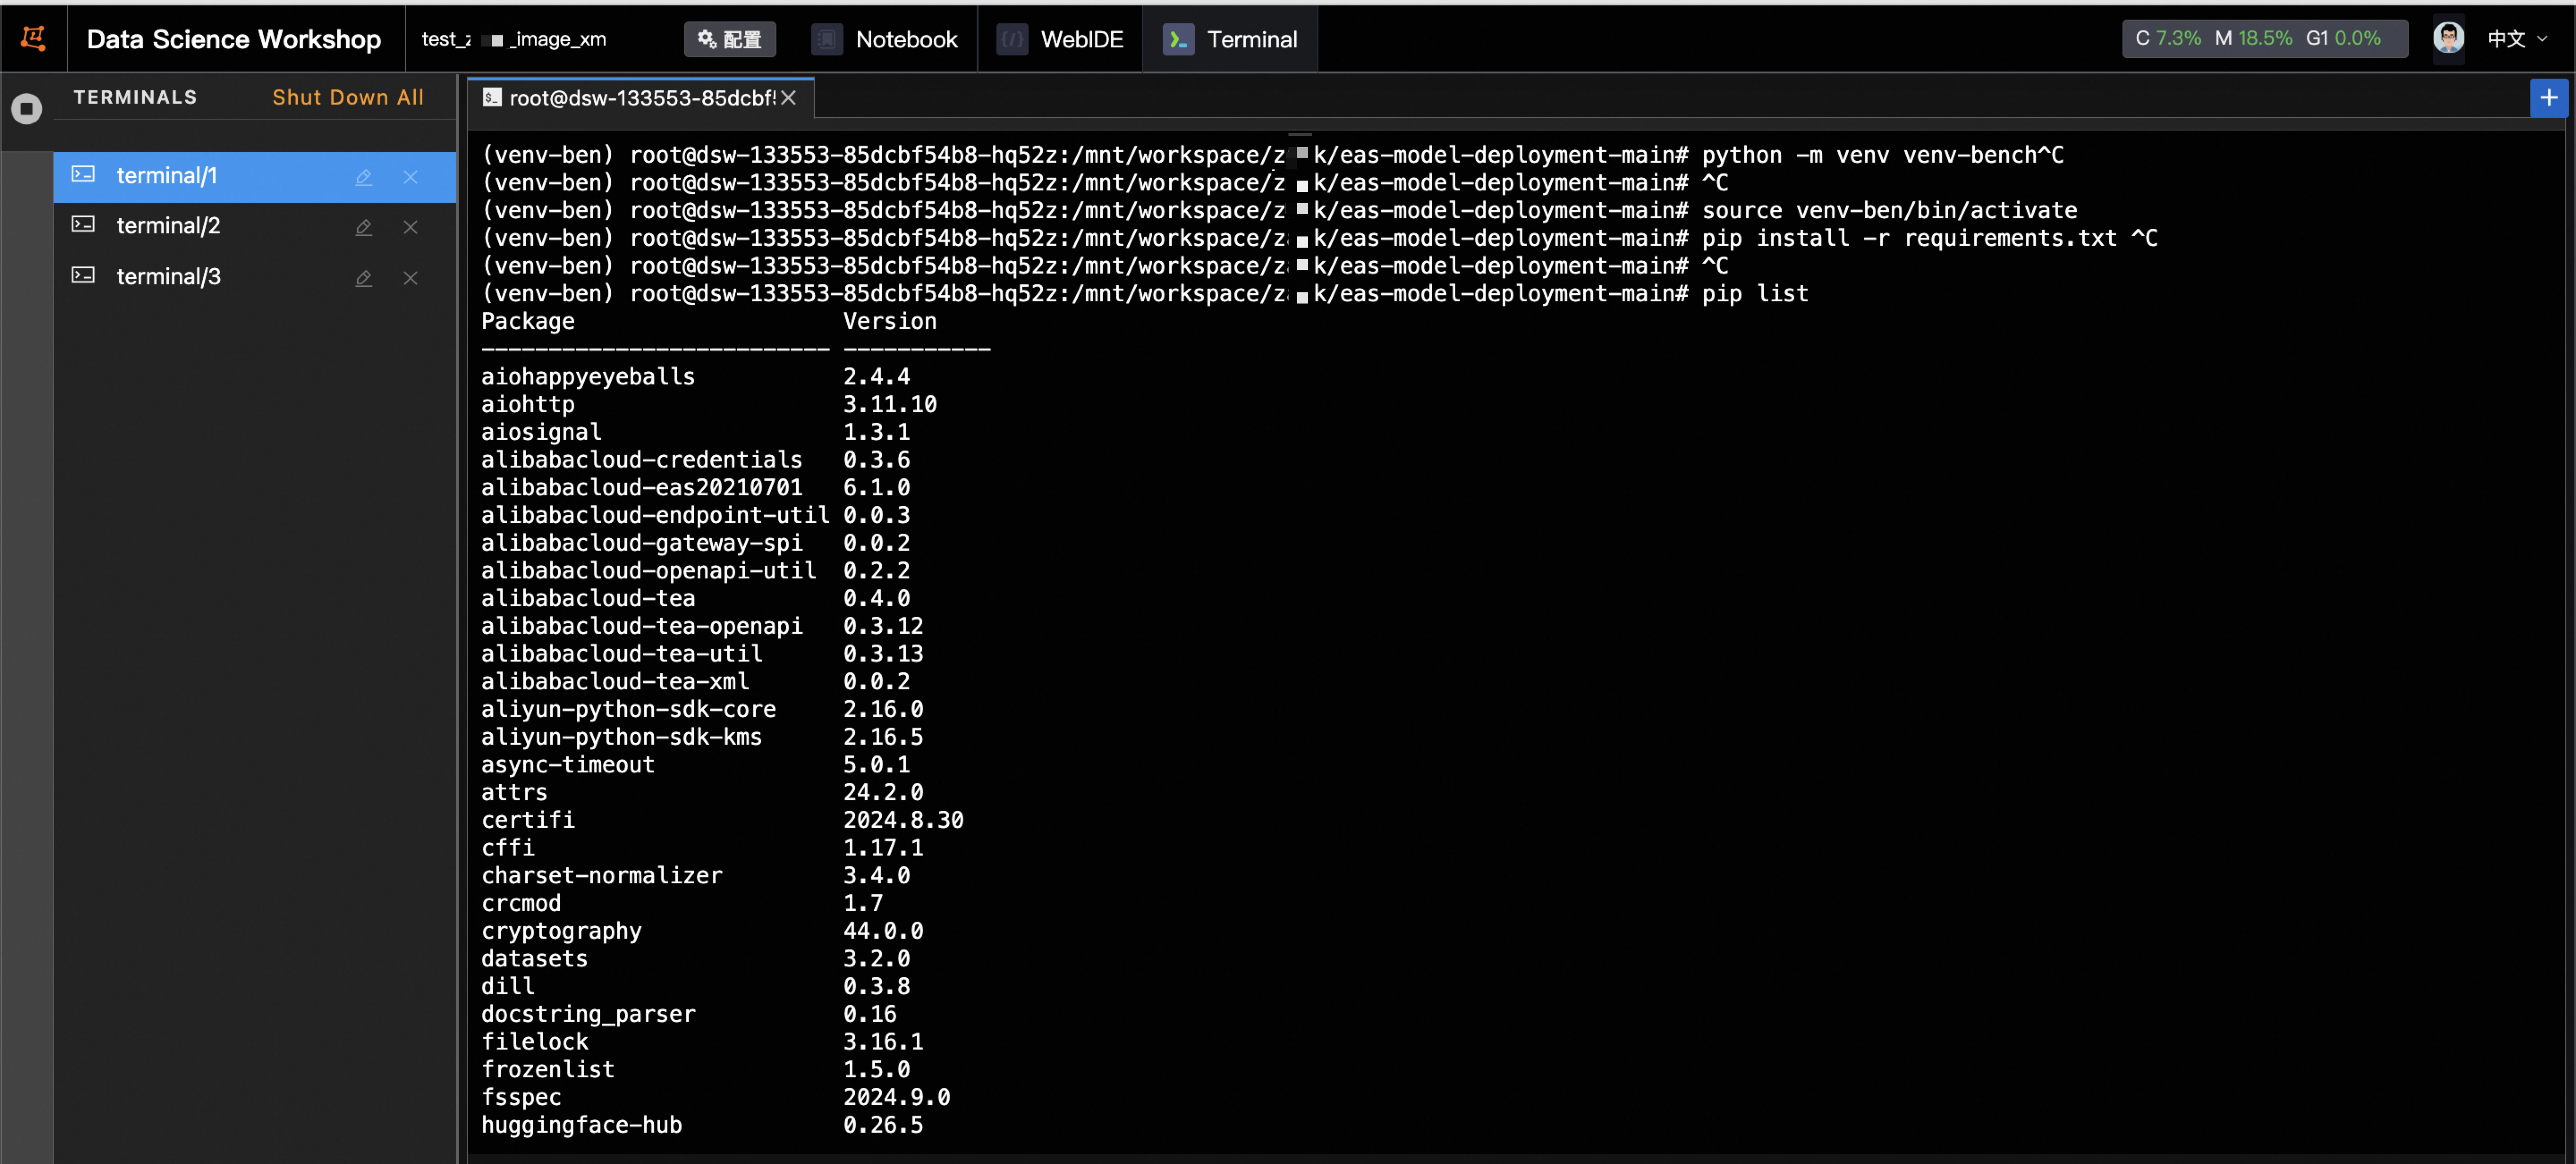Click the alibabacloud-endpoint-util package name

(655, 515)
